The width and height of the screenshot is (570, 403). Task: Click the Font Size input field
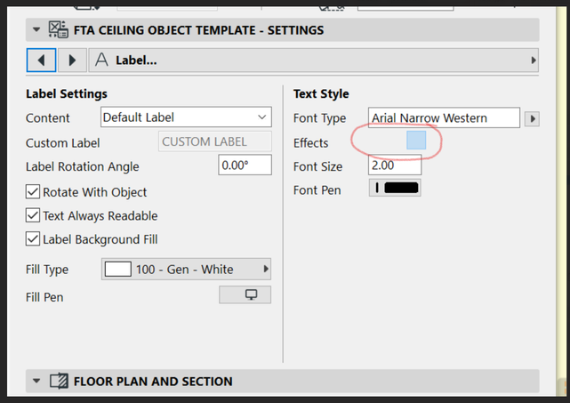pos(394,165)
